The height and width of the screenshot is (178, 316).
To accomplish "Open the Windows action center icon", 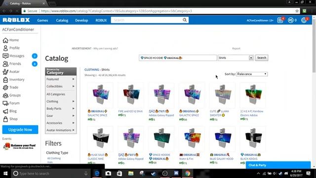I will coord(308,174).
